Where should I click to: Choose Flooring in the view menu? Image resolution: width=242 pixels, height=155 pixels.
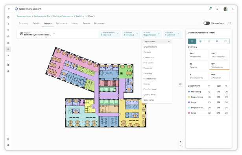(157, 68)
